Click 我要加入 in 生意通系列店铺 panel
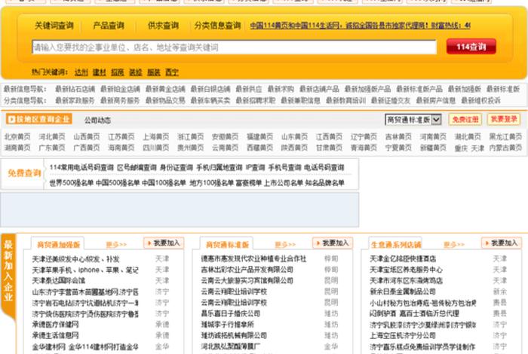Viewport: 528px width, 354px height. pyautogui.click(x=502, y=243)
